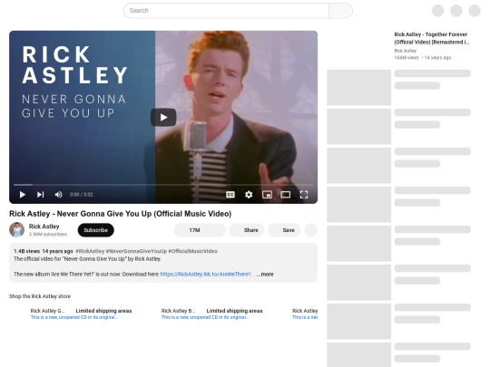Mute audio with the speaker volume icon
Image resolution: width=490 pixels, height=367 pixels.
tap(58, 195)
